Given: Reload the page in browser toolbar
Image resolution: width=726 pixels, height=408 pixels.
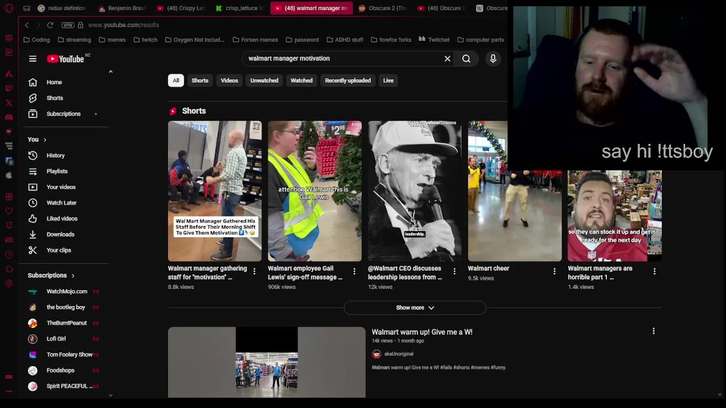Looking at the screenshot, I should [x=50, y=25].
